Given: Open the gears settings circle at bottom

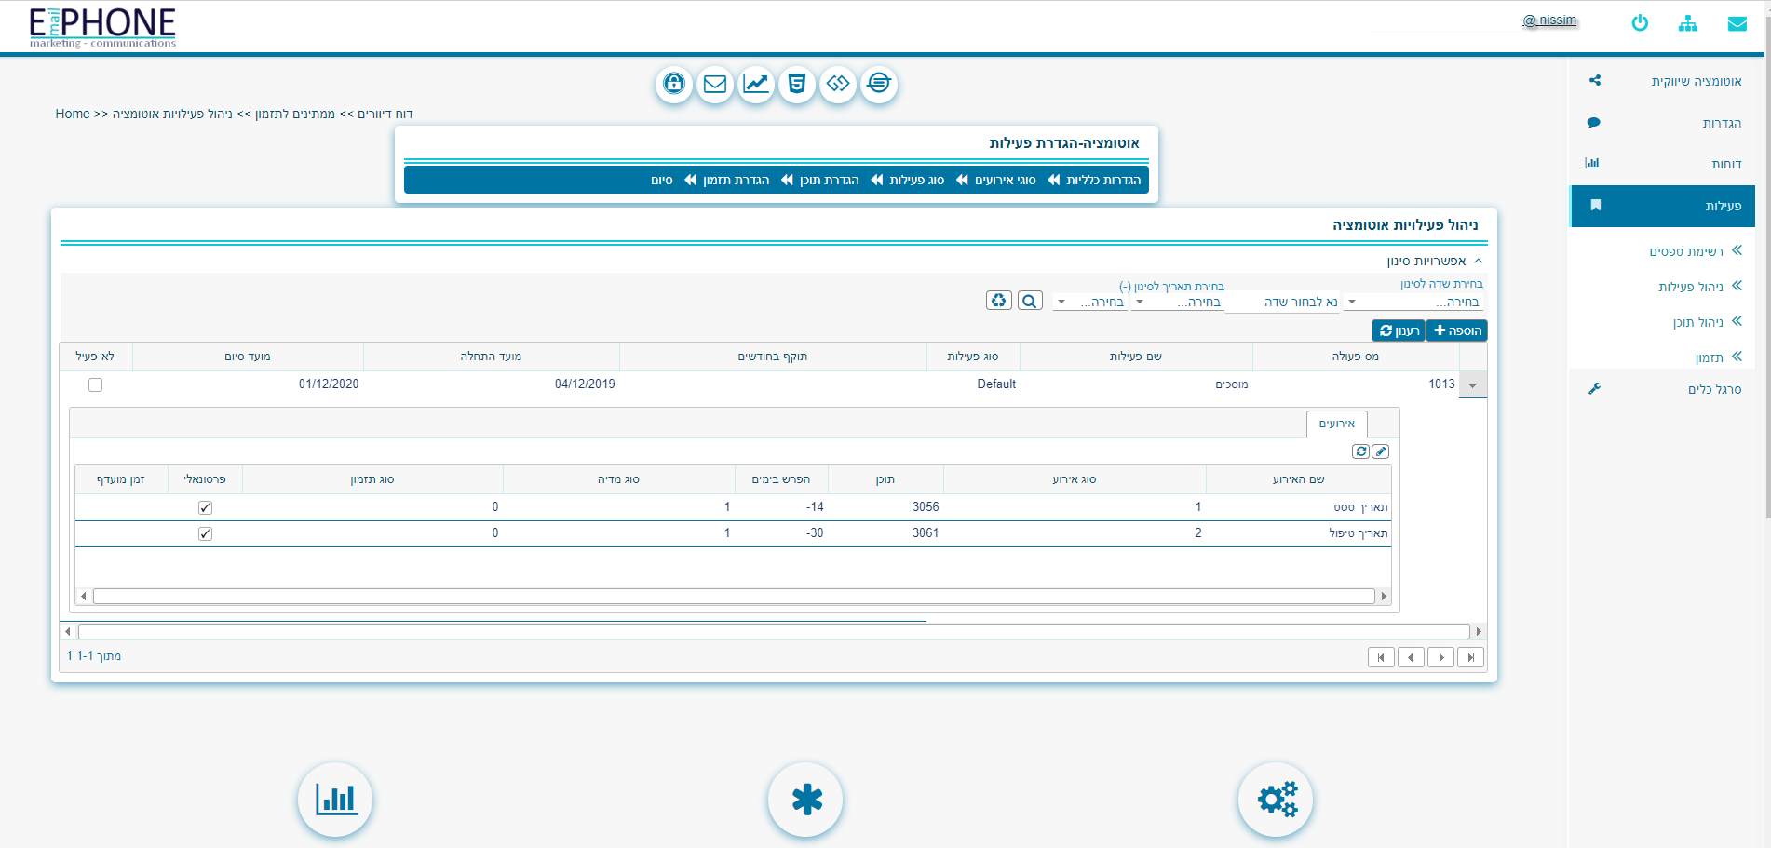Looking at the screenshot, I should pyautogui.click(x=1276, y=800).
